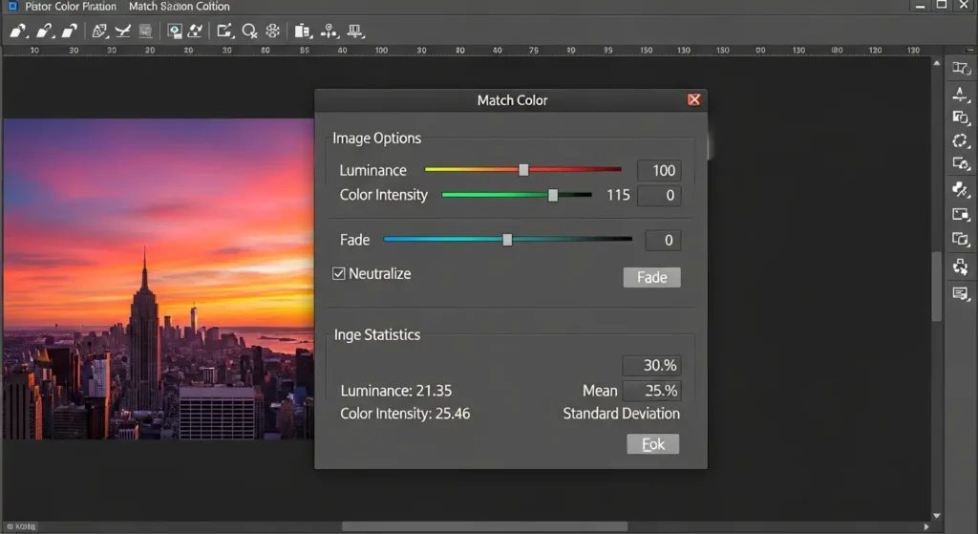Click the image frame icon in top toolbar

[x=175, y=31]
